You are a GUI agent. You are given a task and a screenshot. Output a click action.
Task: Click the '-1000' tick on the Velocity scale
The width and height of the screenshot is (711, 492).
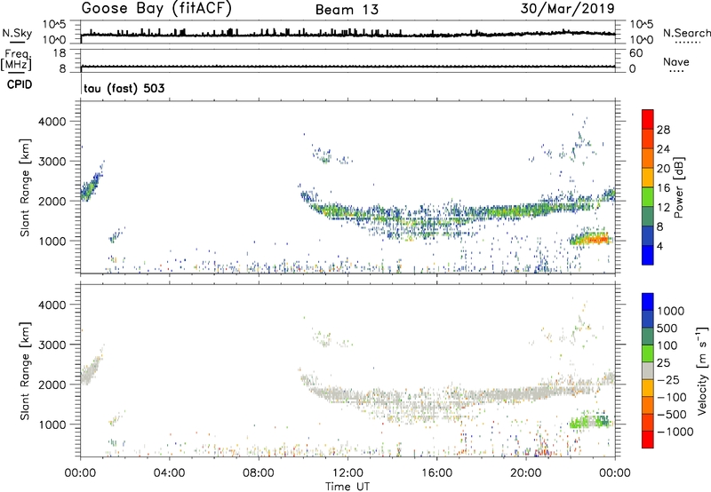[x=675, y=432]
